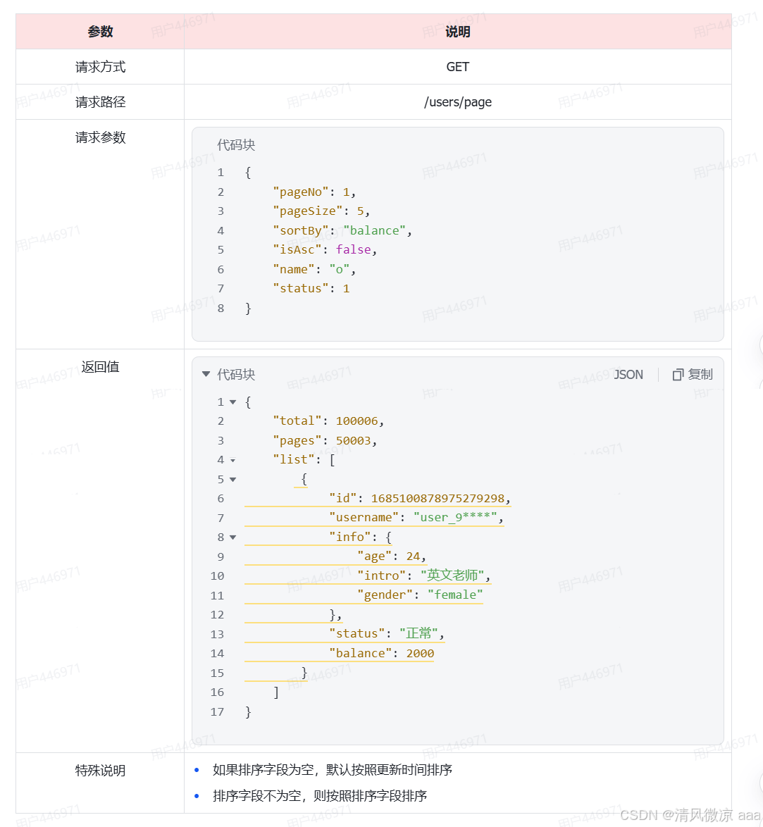Click line number 8 in the request block
The height and width of the screenshot is (827, 763).
pyautogui.click(x=221, y=309)
